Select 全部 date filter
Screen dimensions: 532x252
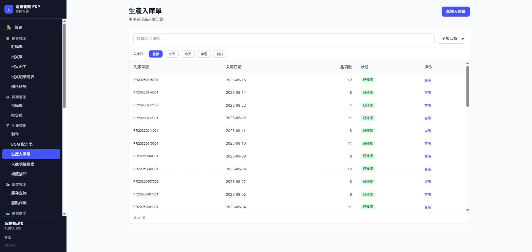(x=156, y=54)
